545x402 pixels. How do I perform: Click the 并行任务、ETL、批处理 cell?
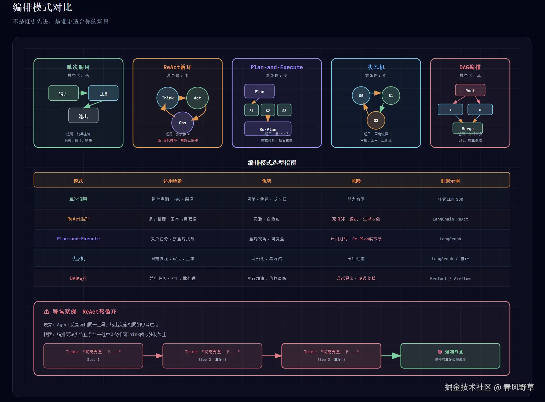(x=172, y=278)
